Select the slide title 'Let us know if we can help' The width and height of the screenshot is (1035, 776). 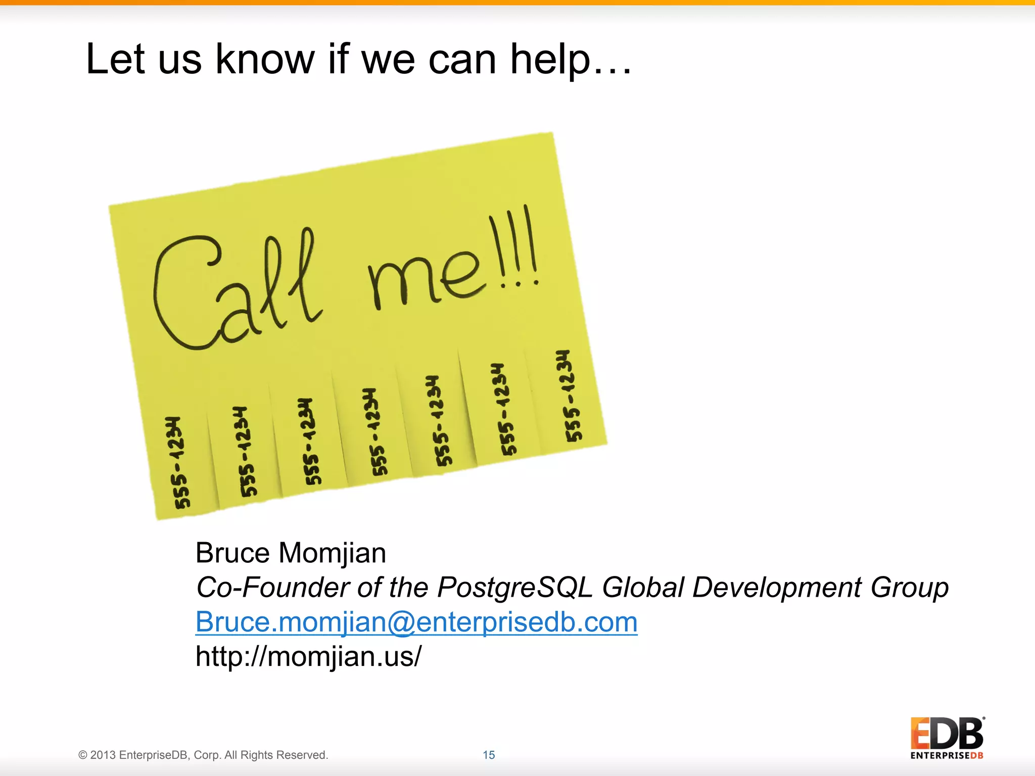(358, 59)
